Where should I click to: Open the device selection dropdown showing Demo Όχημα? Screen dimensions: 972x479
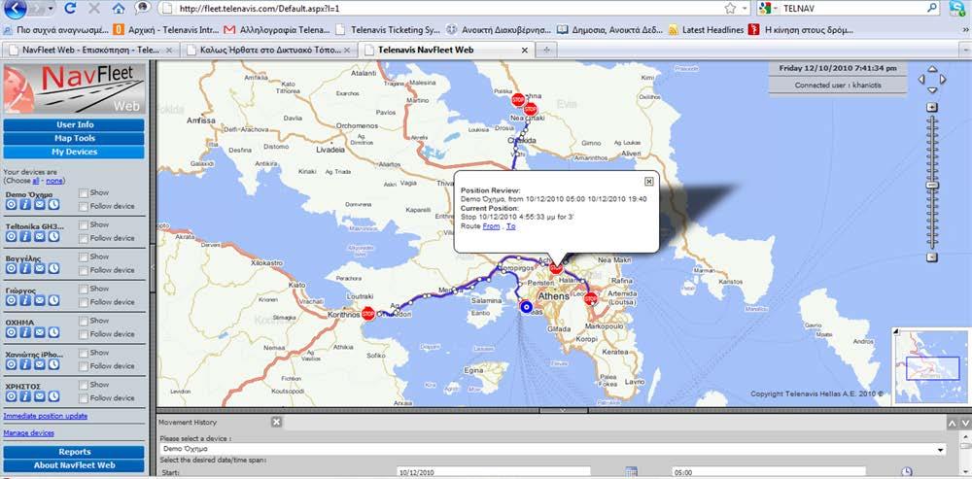[x=553, y=449]
